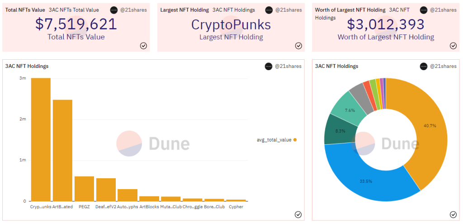Click the 2m y-axis label
The height and width of the screenshot is (224, 463).
(23, 119)
